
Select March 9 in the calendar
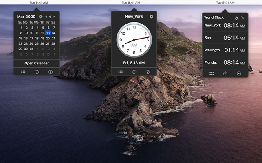26,33
